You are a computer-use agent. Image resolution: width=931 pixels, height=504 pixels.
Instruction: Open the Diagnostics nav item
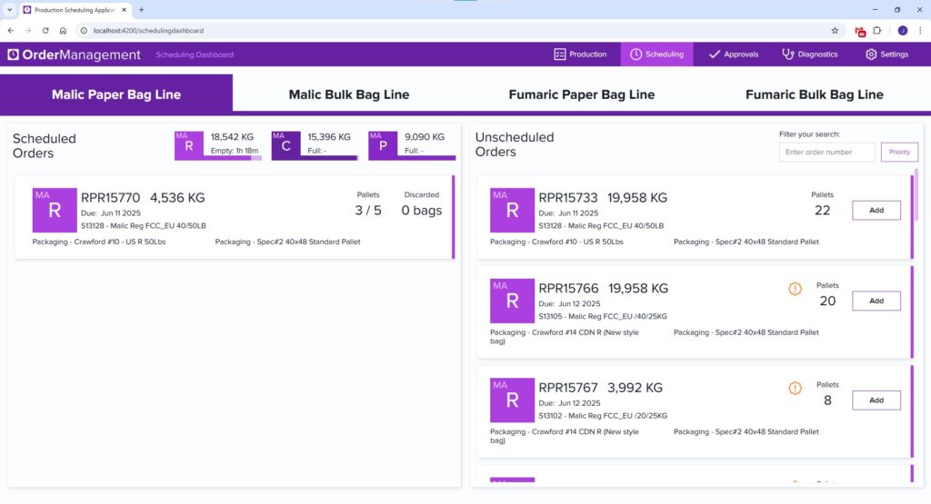point(809,54)
